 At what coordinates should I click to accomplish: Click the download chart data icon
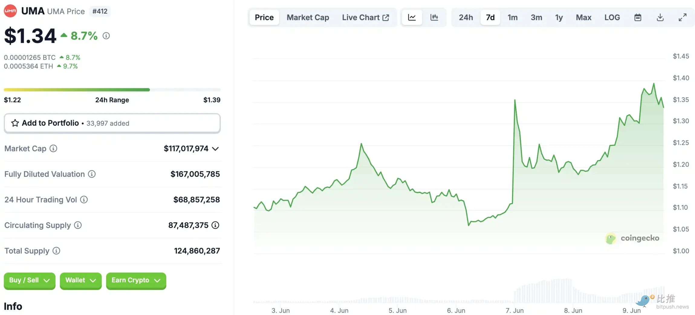click(660, 18)
